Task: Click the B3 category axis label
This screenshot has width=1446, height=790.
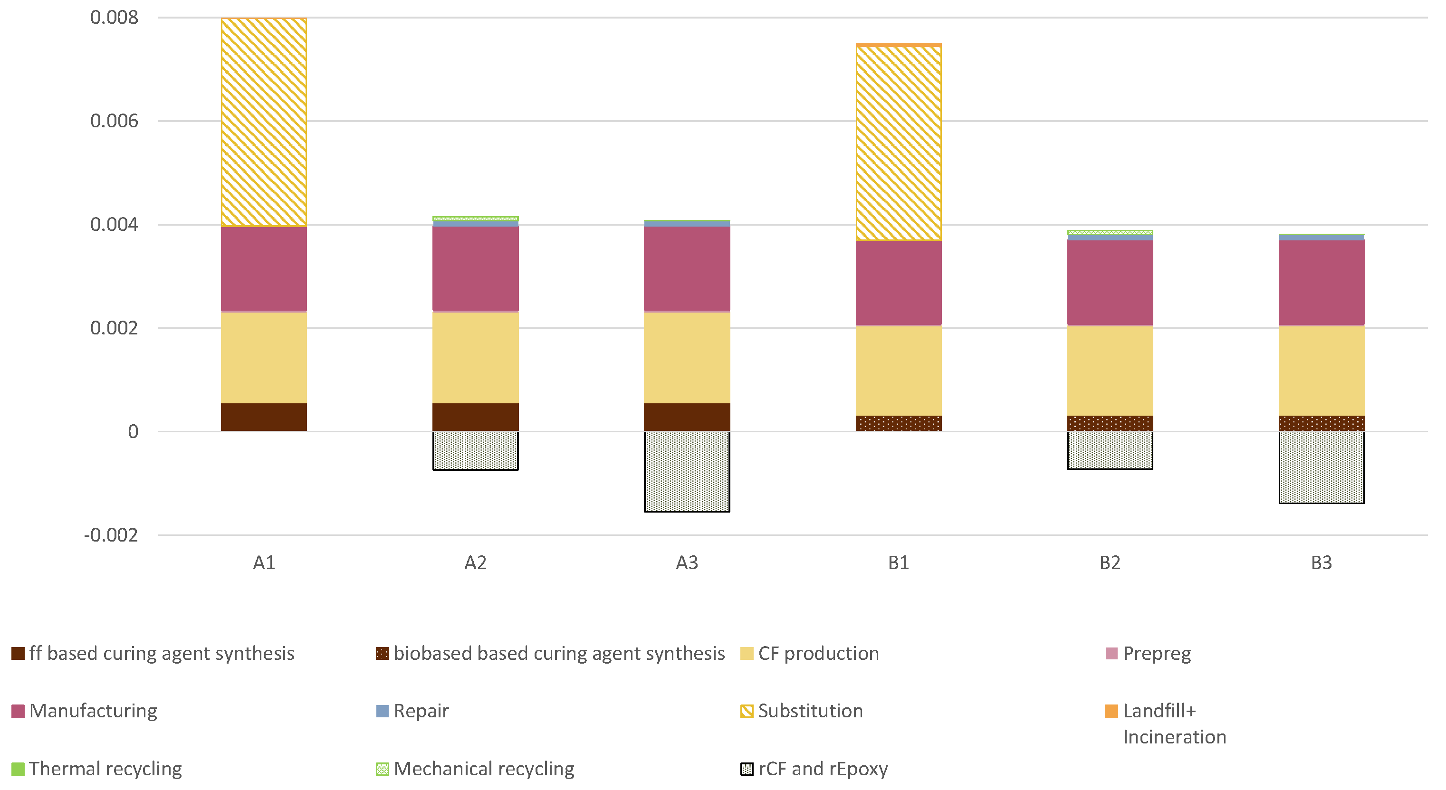Action: pyautogui.click(x=1322, y=563)
